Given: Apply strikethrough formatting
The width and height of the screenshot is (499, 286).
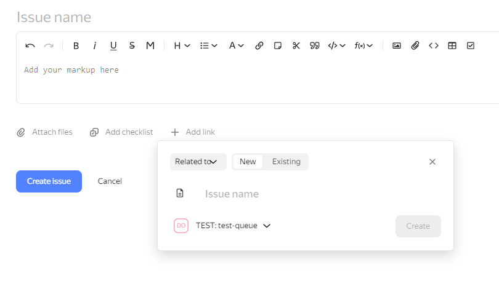Looking at the screenshot, I should coord(132,46).
